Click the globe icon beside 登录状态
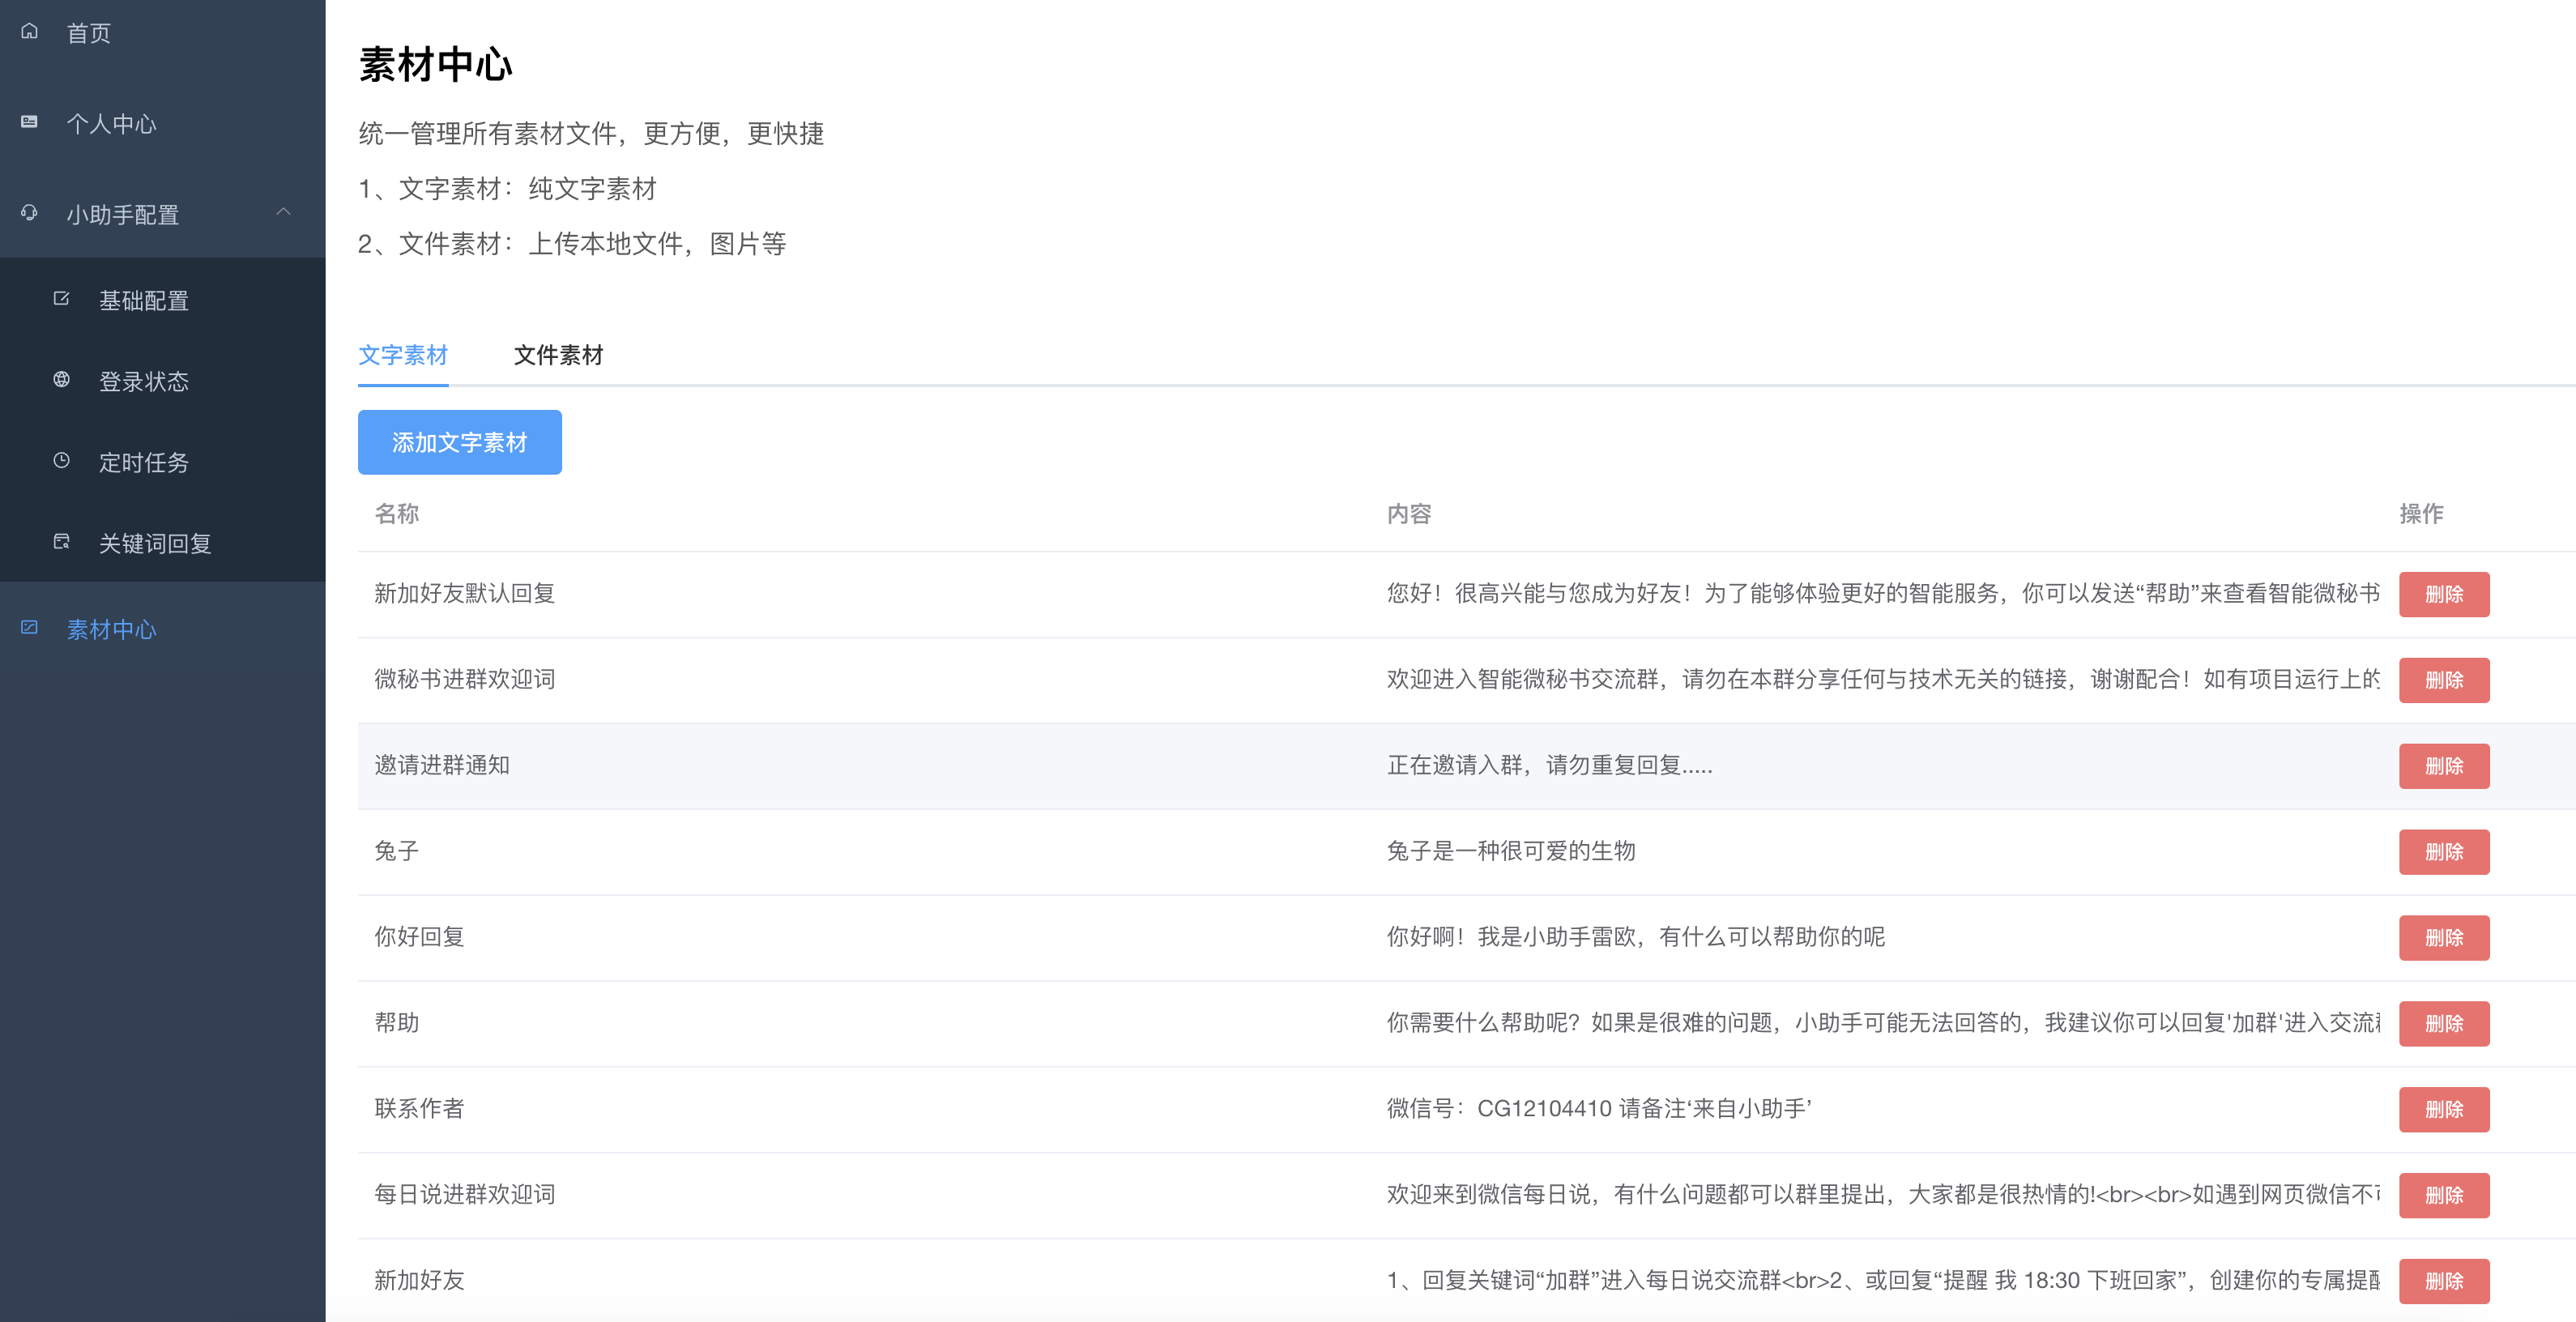Image resolution: width=2576 pixels, height=1322 pixels. [61, 380]
